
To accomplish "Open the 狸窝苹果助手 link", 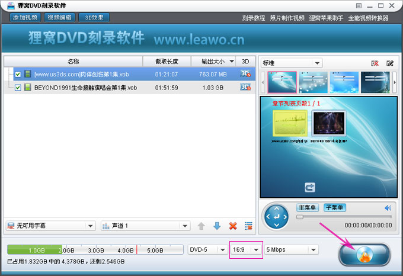I will tap(326, 18).
